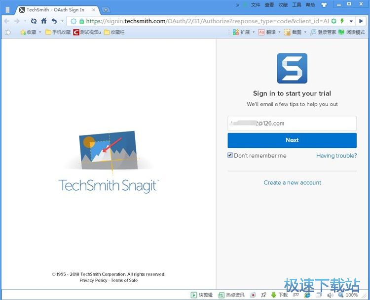The image size is (370, 300).
Task: Click the flag icon in status bar
Action: point(296,295)
